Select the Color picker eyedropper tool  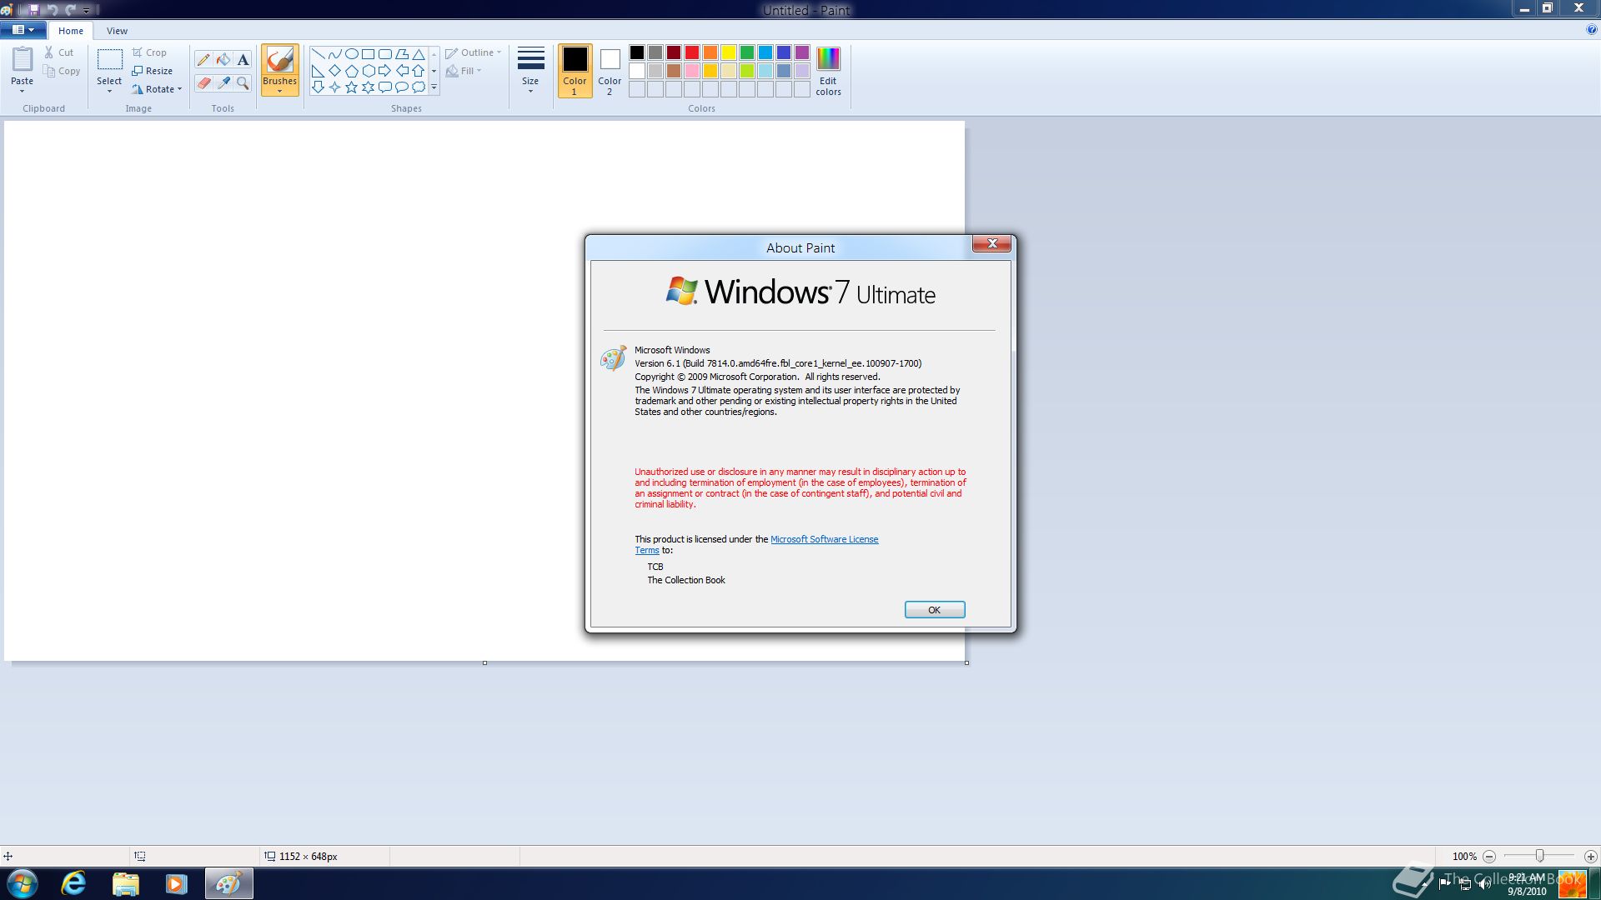pos(223,82)
